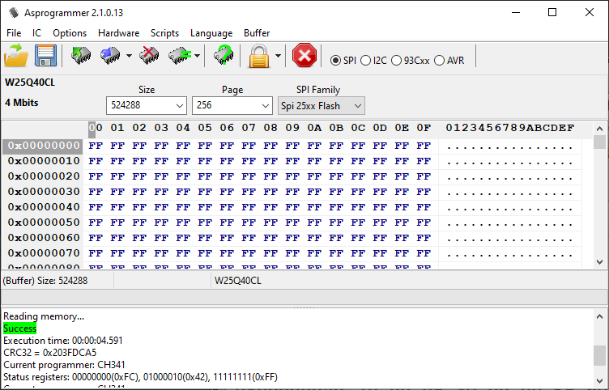Select address row 0x00000030

43,192
